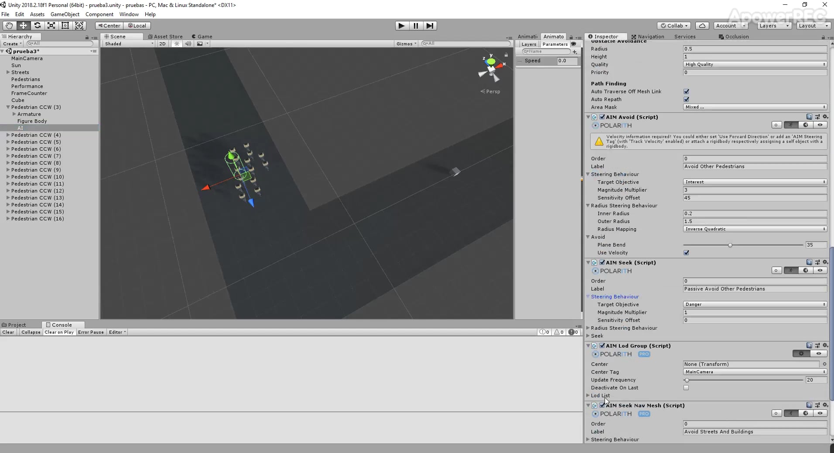Start Play mode

pos(401,26)
